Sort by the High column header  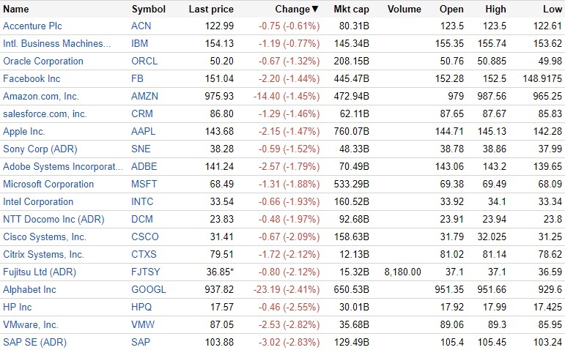[x=495, y=10]
